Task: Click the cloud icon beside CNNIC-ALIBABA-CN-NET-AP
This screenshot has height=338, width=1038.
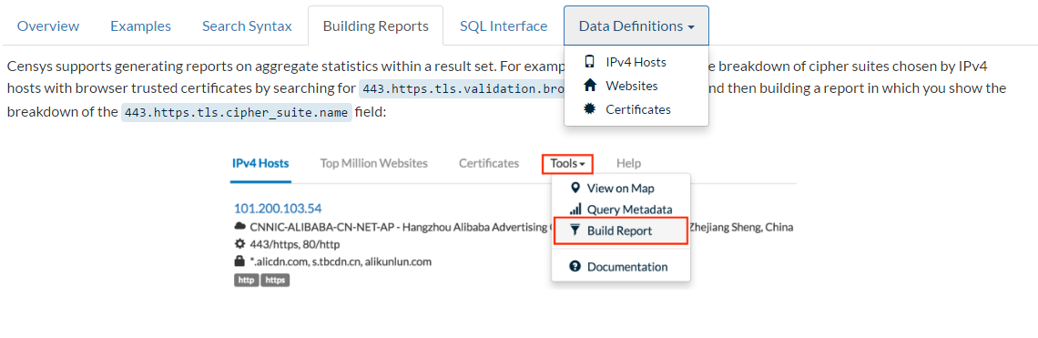Action: 240,228
